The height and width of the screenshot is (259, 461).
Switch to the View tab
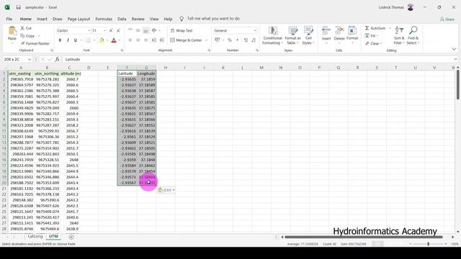[154, 19]
